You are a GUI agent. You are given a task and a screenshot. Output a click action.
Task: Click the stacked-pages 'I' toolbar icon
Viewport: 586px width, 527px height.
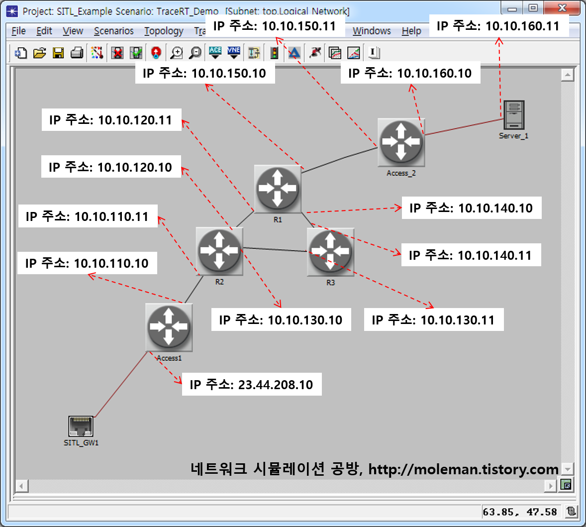coord(374,53)
